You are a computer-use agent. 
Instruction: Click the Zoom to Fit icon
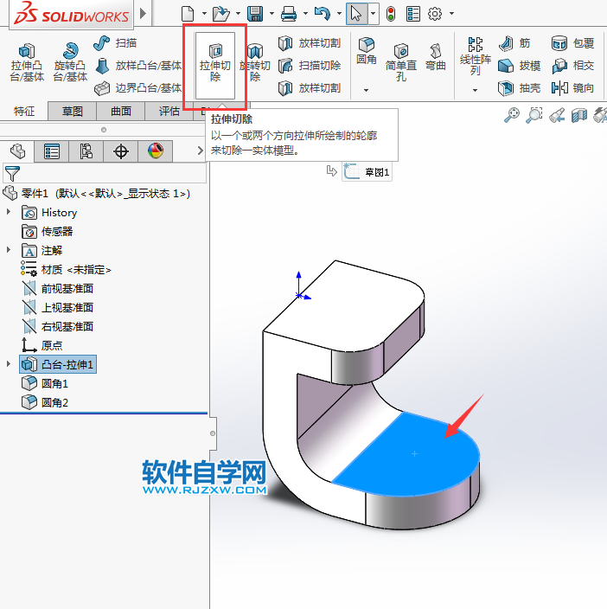tap(512, 115)
